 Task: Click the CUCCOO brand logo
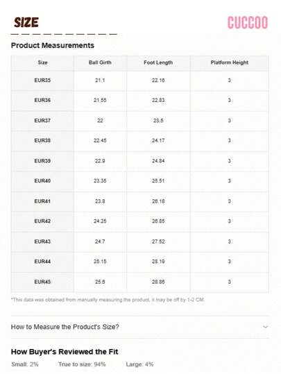[248, 23]
